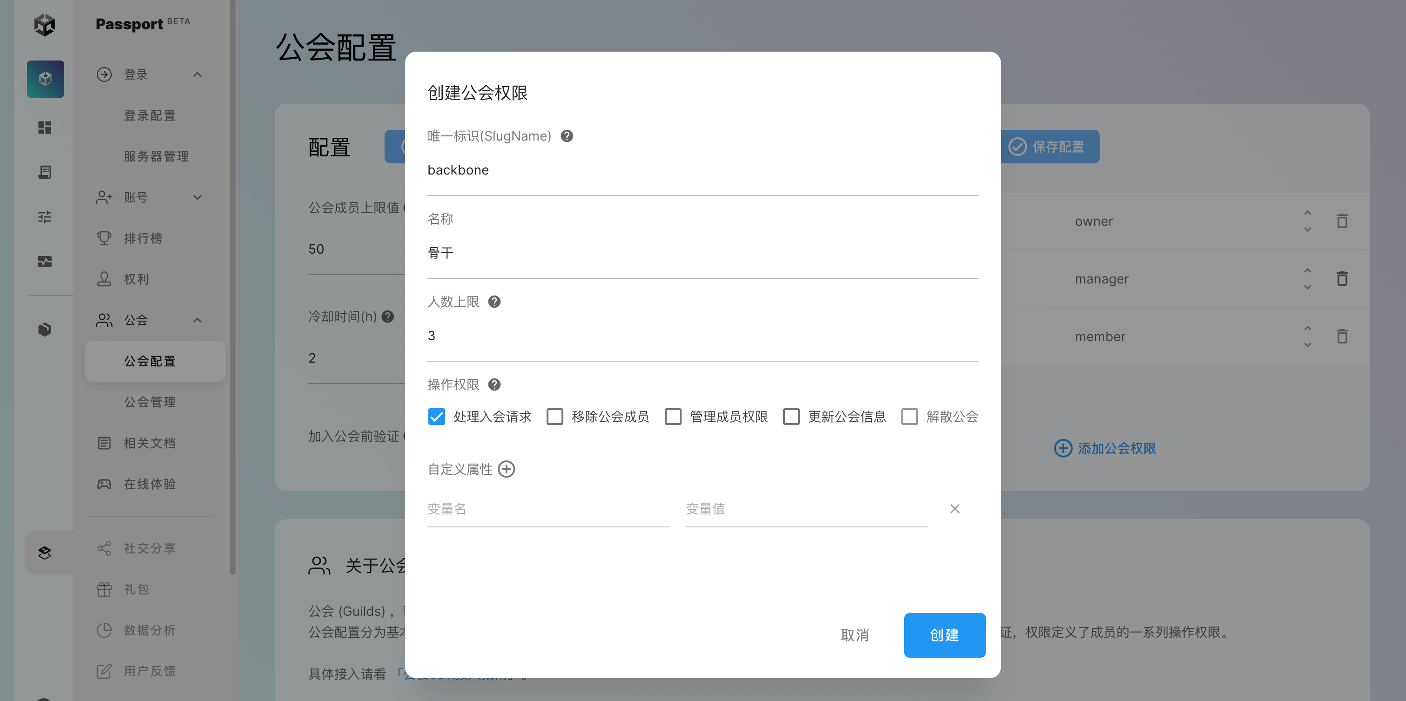Check the 解散公会 permission
Screen dimensions: 1406x701
pos(909,417)
